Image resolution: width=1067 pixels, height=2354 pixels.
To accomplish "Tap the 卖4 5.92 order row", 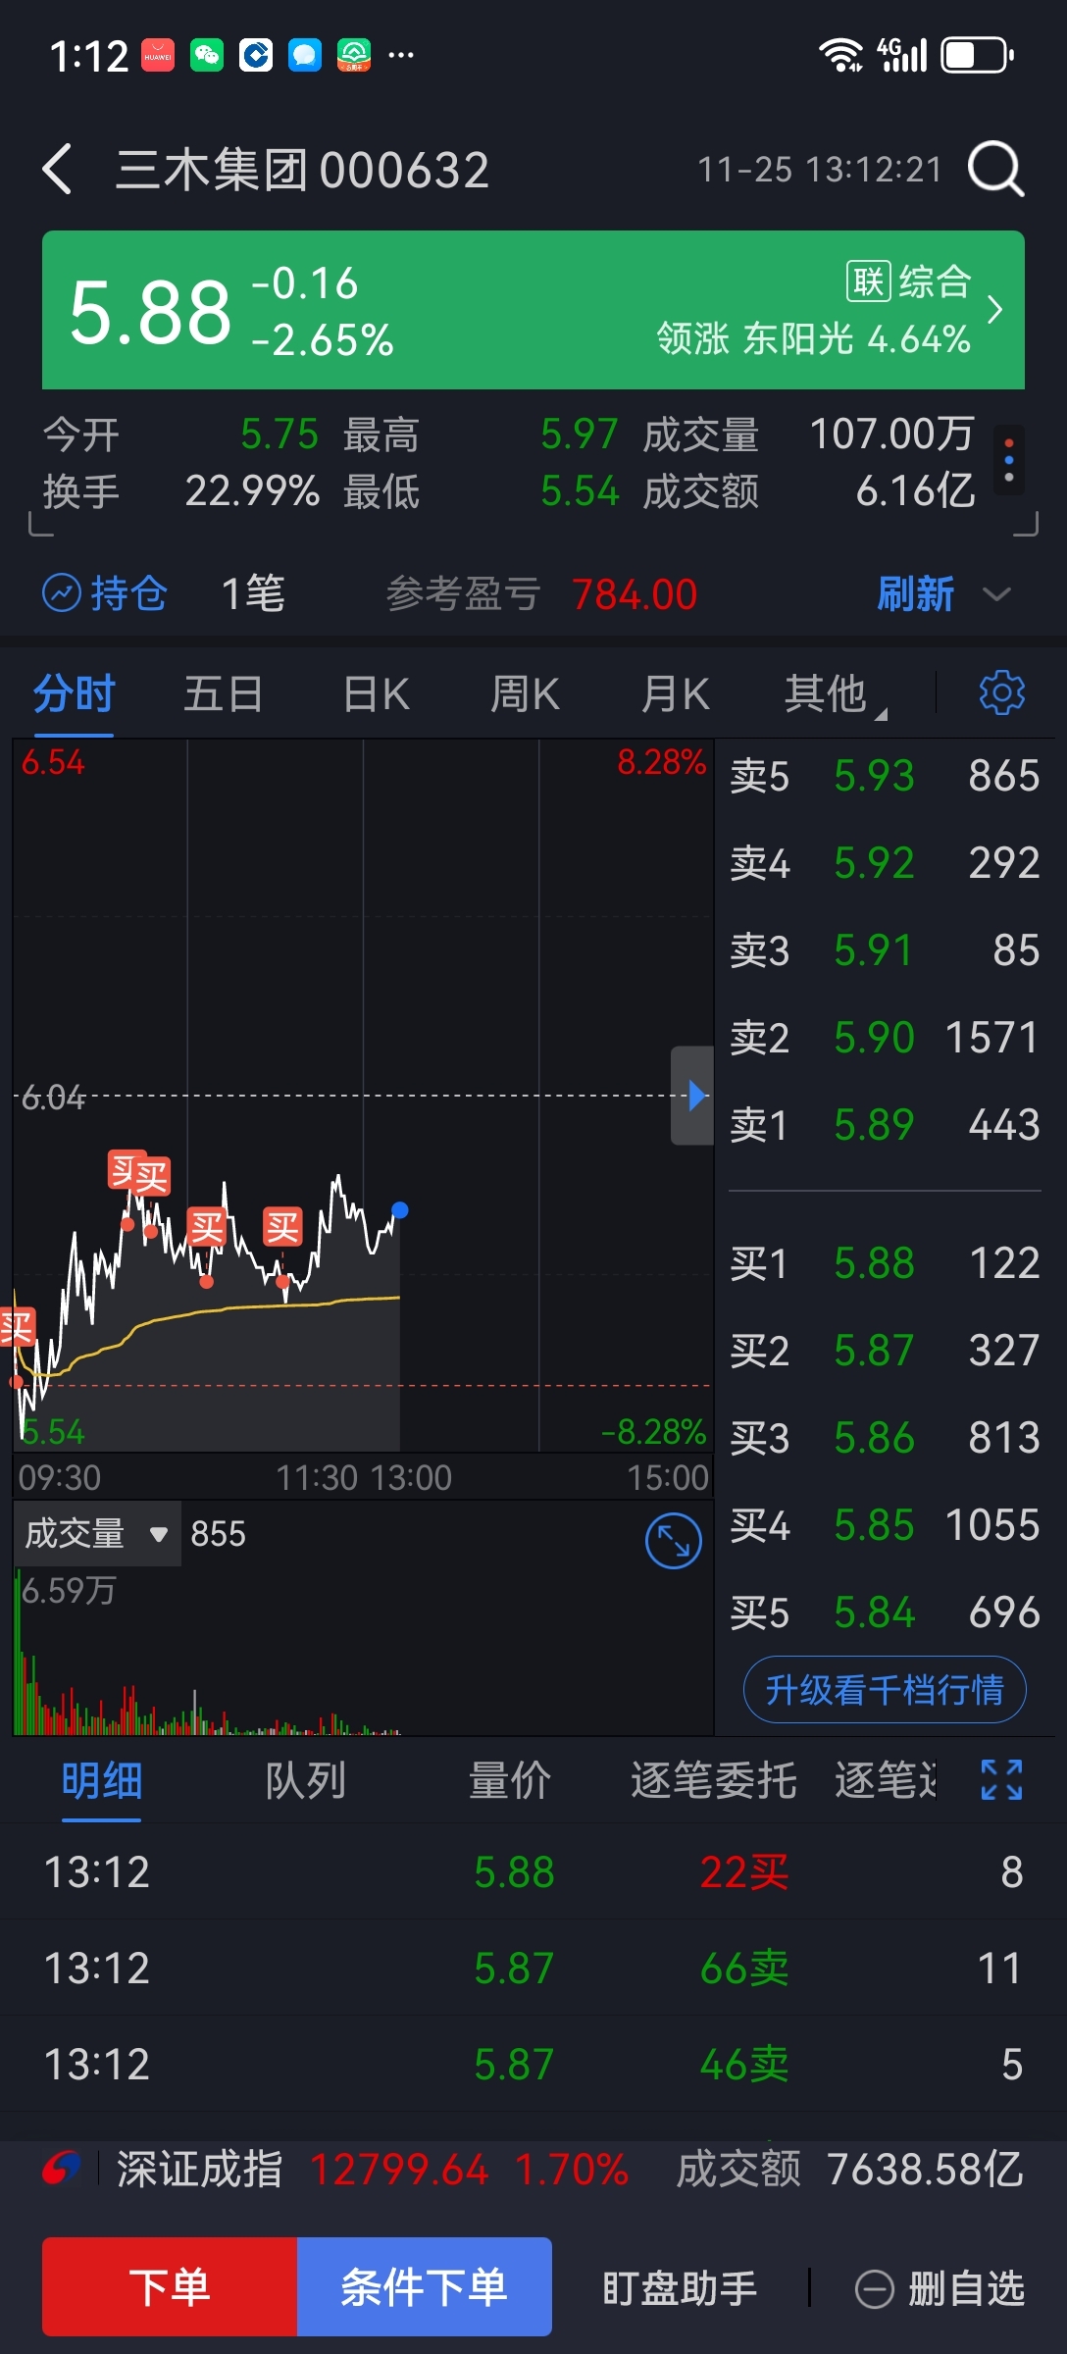I will (x=885, y=863).
